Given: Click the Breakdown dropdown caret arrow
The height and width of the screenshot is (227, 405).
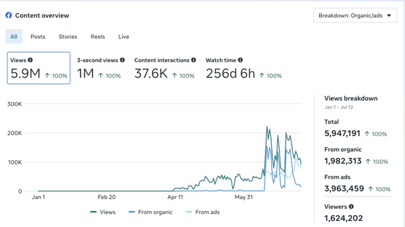Looking at the screenshot, I should pyautogui.click(x=389, y=16).
